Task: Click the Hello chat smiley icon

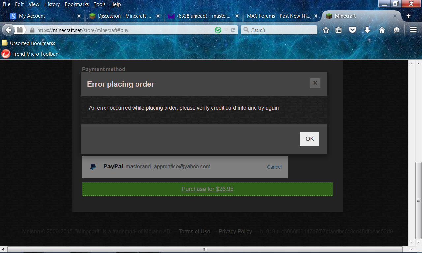Action: pyautogui.click(x=397, y=30)
